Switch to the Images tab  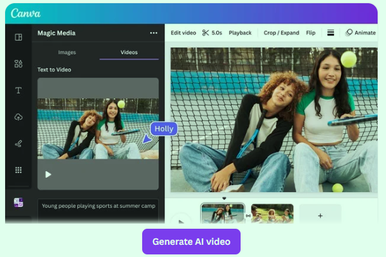point(67,52)
